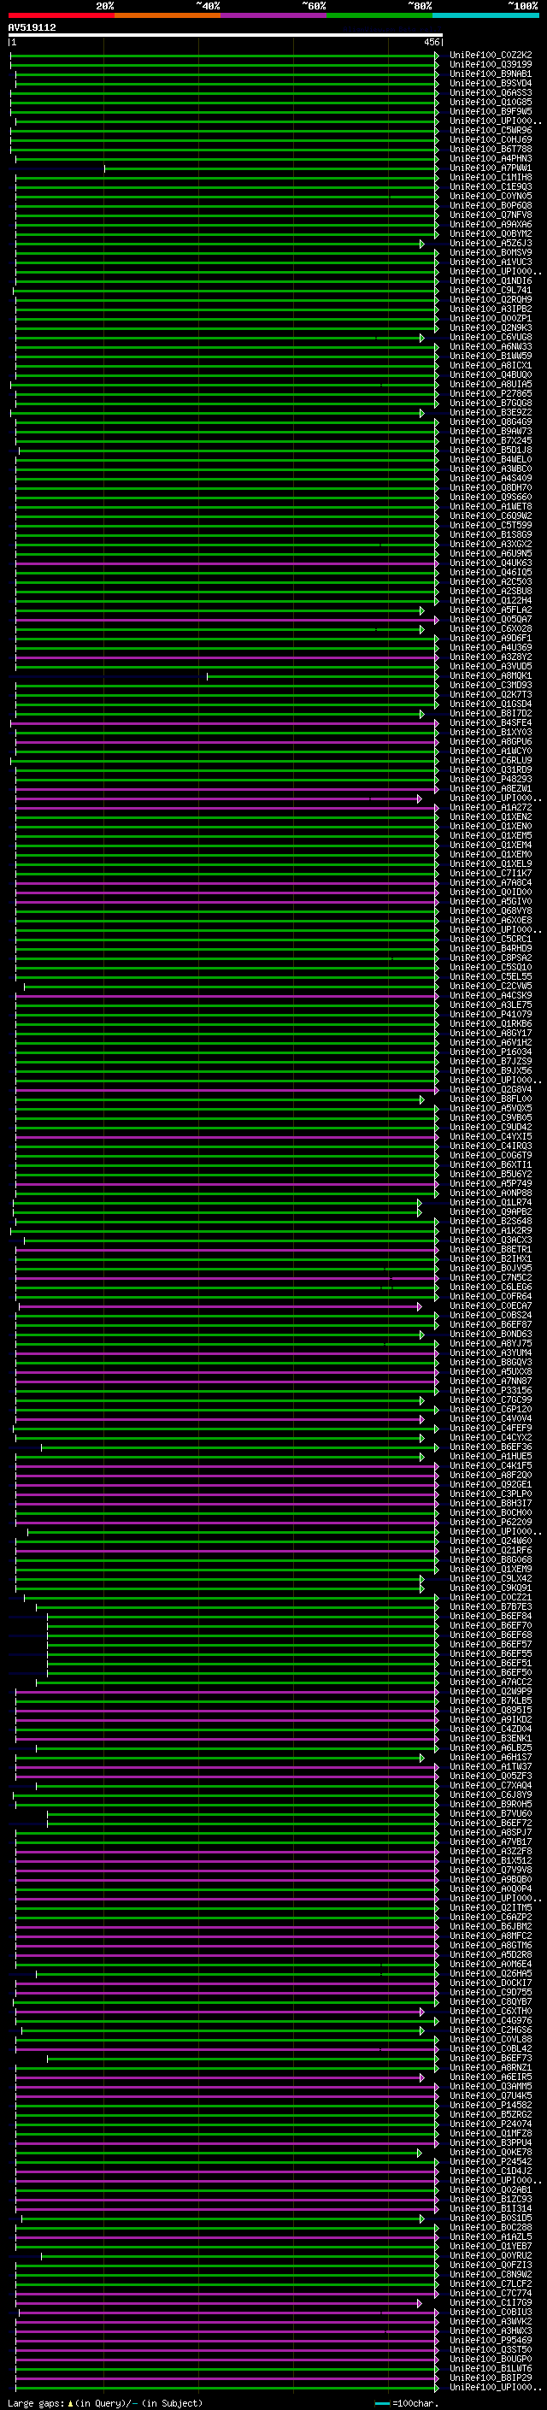This screenshot has width=547, height=2410.
Task: Select the UniRef100_C5SQ10 label
Action: point(491,968)
